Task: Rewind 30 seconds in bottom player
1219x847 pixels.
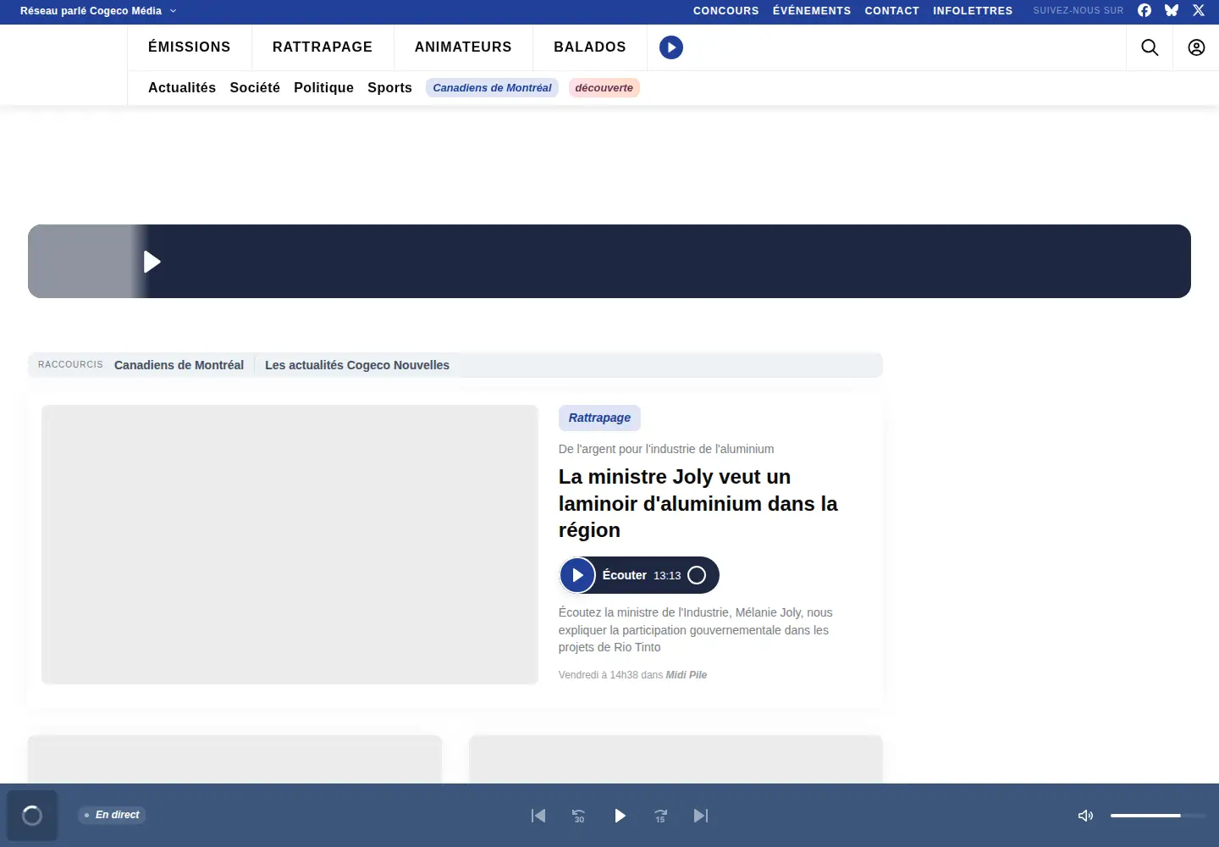Action: pos(579,816)
